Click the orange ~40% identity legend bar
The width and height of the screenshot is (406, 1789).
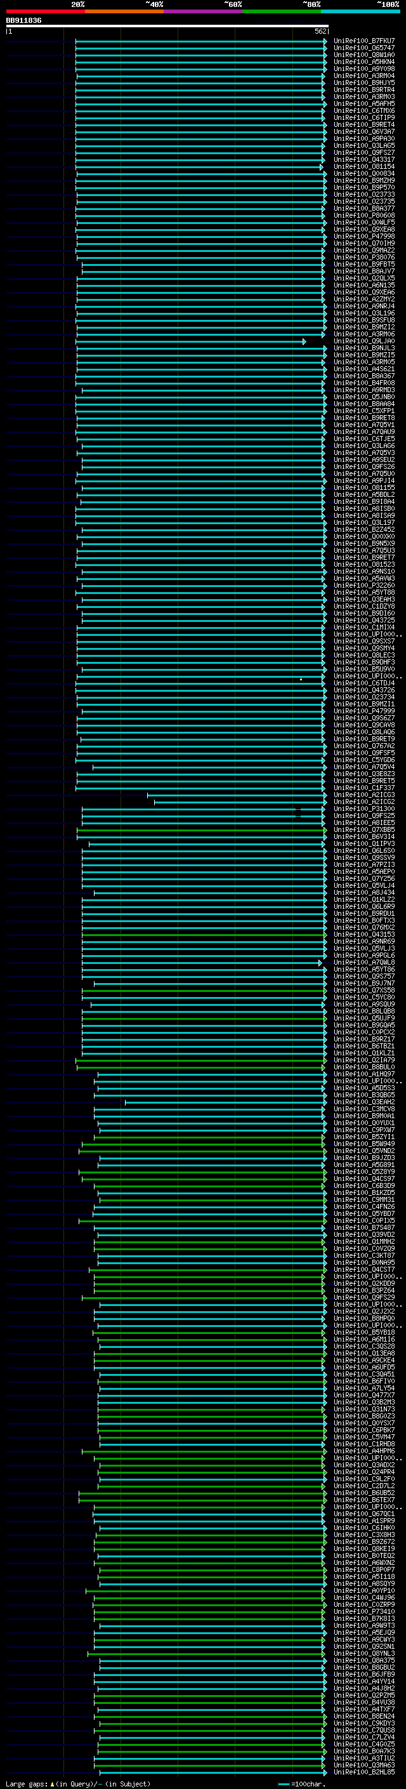pyautogui.click(x=124, y=11)
